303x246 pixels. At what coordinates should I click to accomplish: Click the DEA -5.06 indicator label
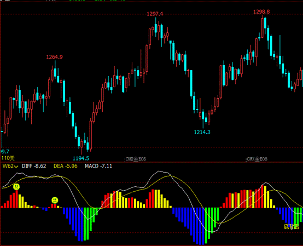(66, 166)
